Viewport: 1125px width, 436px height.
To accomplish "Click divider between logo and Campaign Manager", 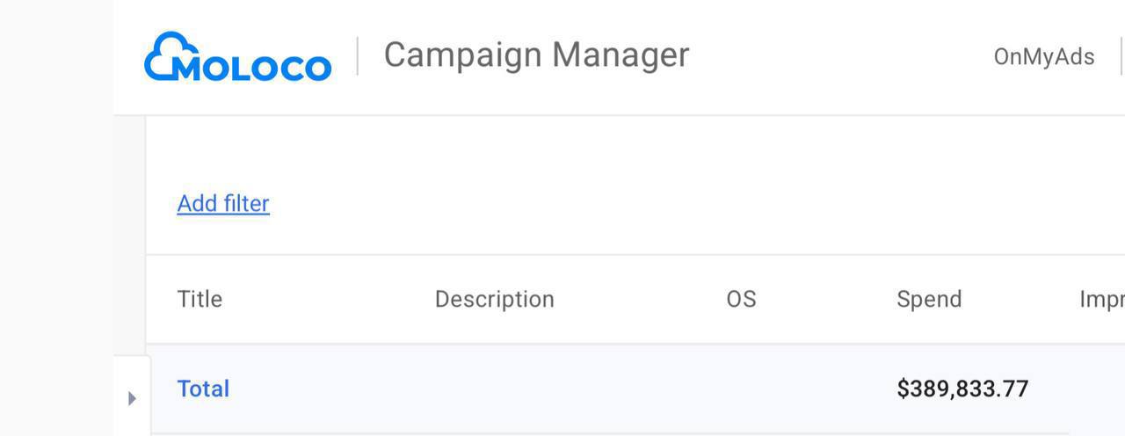I will click(358, 55).
